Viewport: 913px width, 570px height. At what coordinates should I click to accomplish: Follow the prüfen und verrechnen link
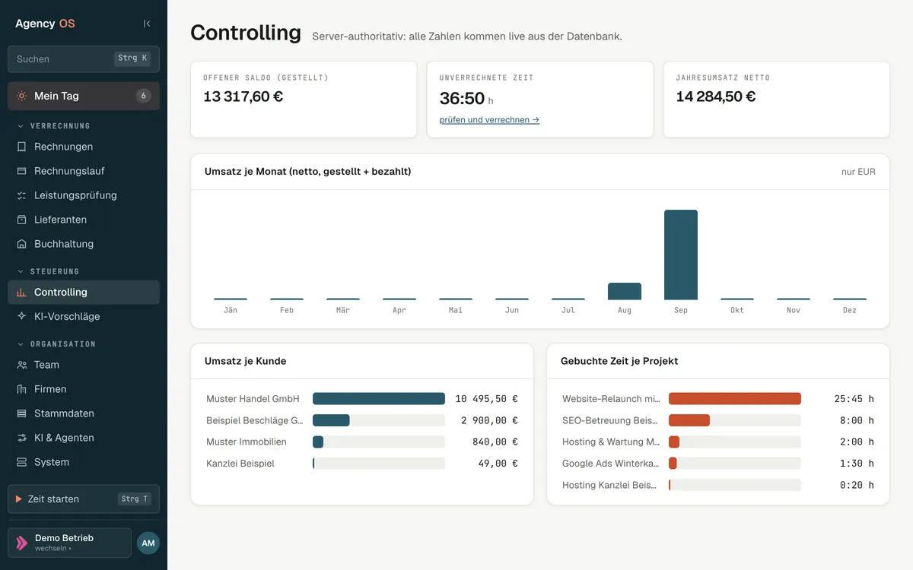[489, 120]
